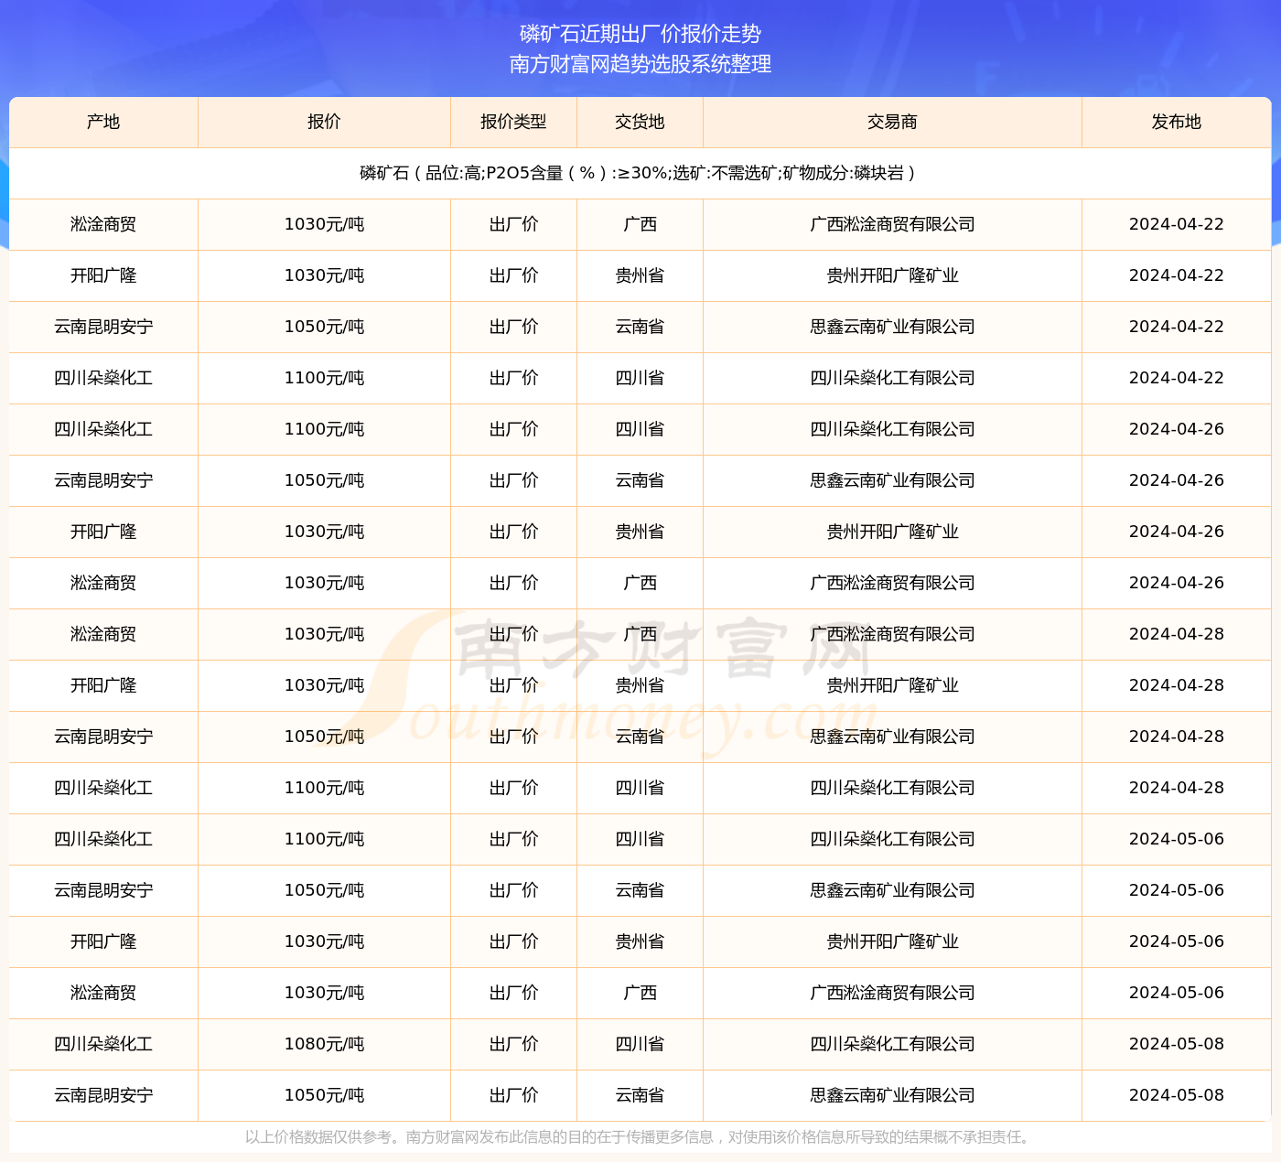Click the 磷矿石 specification row with P2O5含量
The image size is (1281, 1162).
(640, 173)
